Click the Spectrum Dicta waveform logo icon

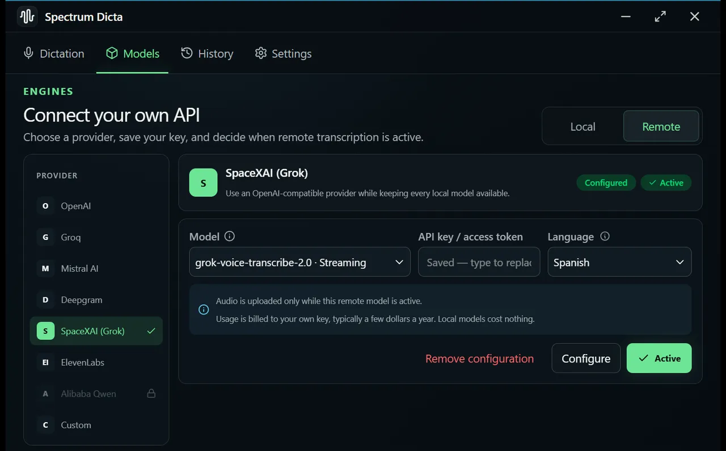click(x=27, y=16)
